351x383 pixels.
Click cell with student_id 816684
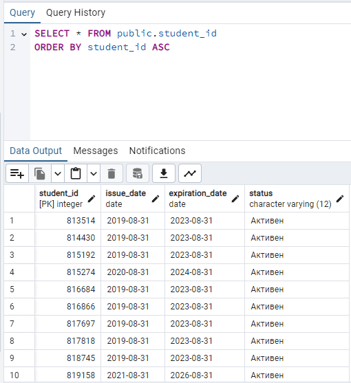point(67,289)
